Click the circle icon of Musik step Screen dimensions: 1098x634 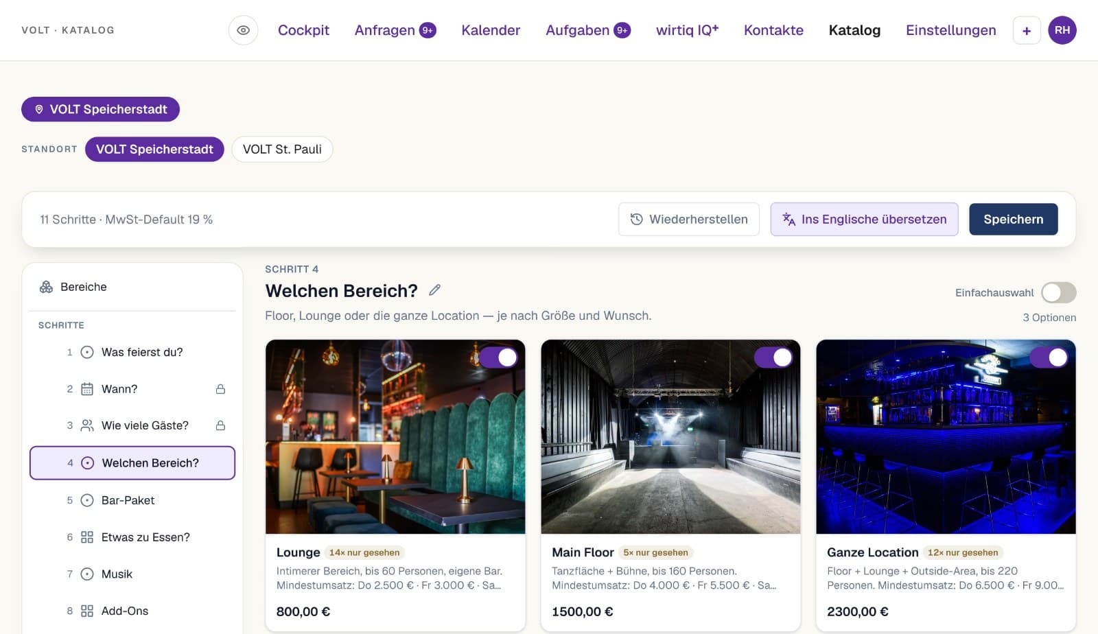[x=87, y=574]
